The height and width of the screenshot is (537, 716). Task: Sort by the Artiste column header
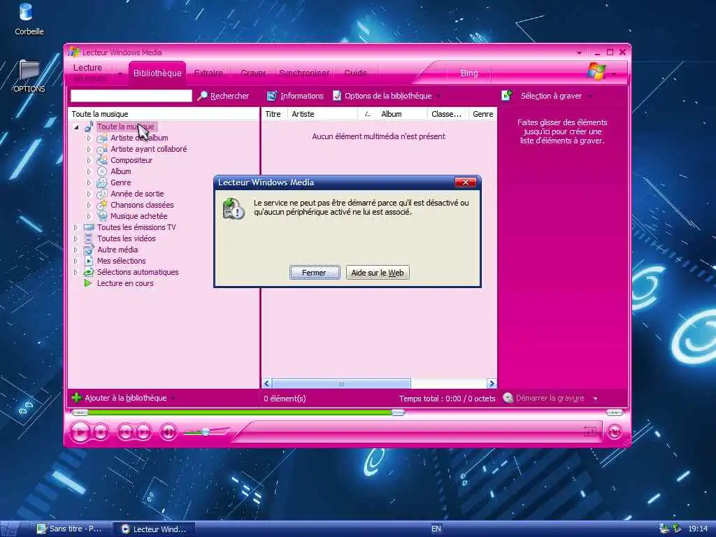pyautogui.click(x=322, y=114)
